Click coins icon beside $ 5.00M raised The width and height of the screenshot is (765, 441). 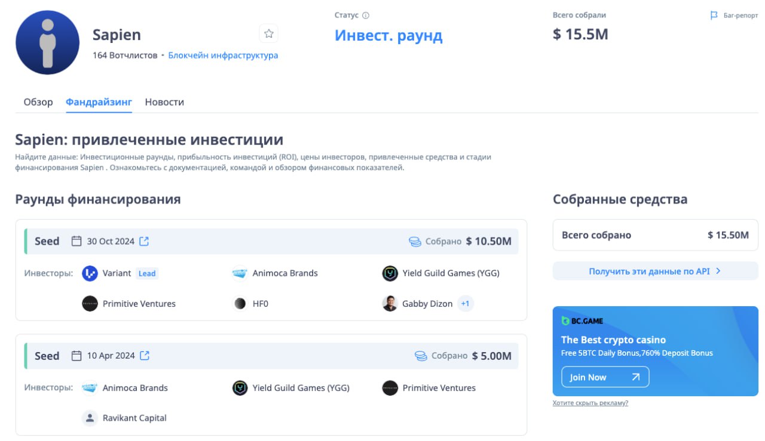click(x=421, y=356)
